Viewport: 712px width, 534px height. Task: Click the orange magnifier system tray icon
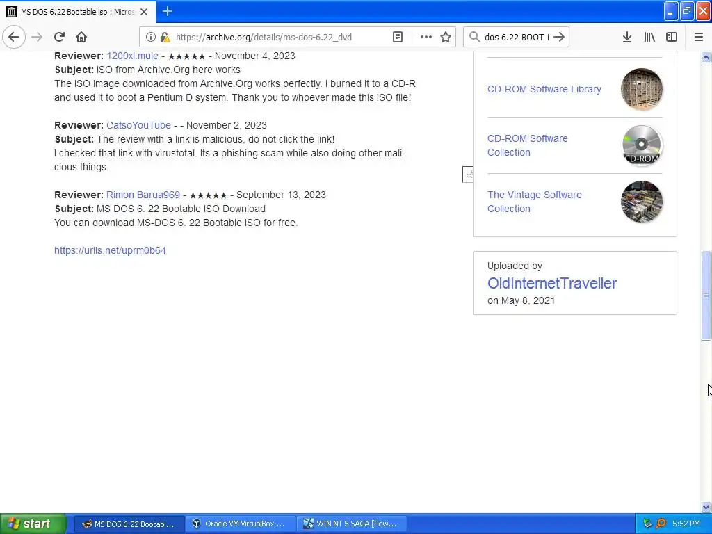661,524
